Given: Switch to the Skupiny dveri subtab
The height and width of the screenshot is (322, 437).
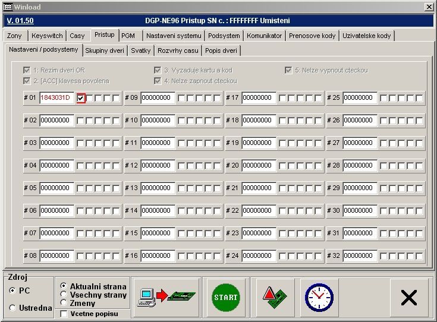Looking at the screenshot, I should 105,50.
